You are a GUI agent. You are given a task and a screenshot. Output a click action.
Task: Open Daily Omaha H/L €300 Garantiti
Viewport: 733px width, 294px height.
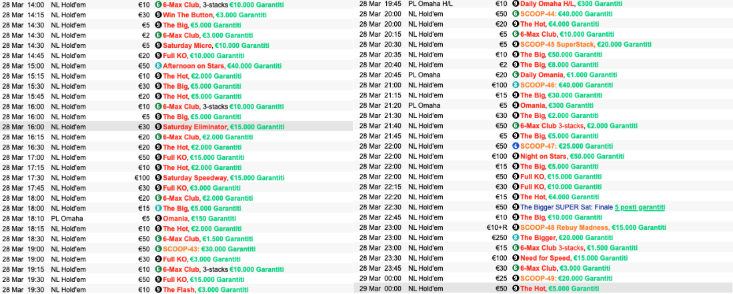[x=571, y=4]
